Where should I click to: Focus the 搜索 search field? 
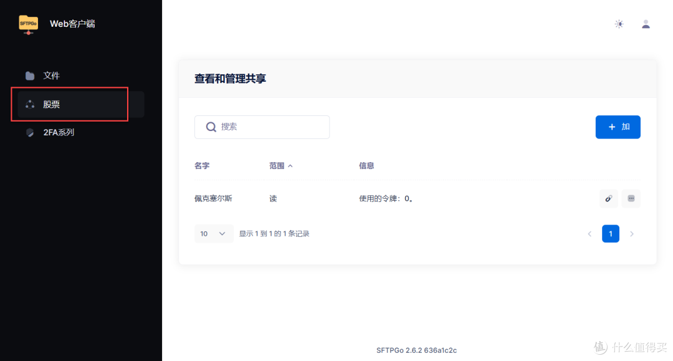click(262, 127)
